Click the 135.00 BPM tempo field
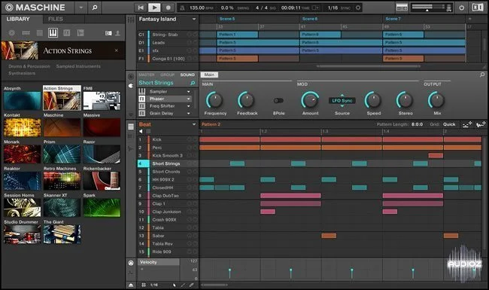The width and height of the screenshot is (489, 290). (197, 8)
